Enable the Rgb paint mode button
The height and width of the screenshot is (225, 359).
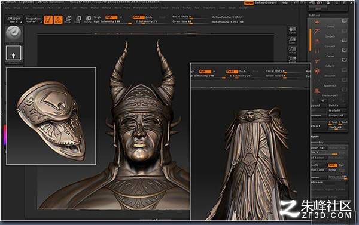pyautogui.click(x=111, y=17)
